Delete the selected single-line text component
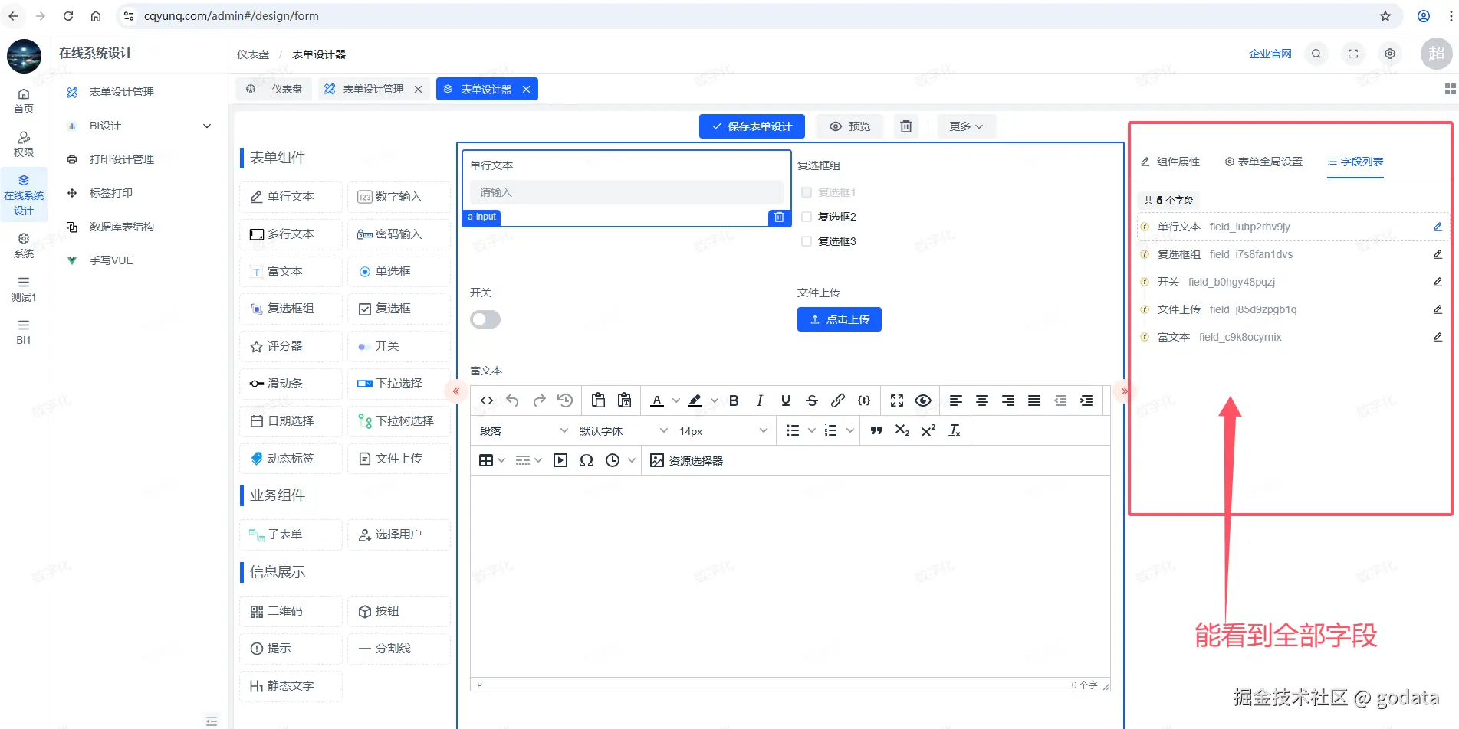This screenshot has width=1459, height=729. tap(779, 217)
